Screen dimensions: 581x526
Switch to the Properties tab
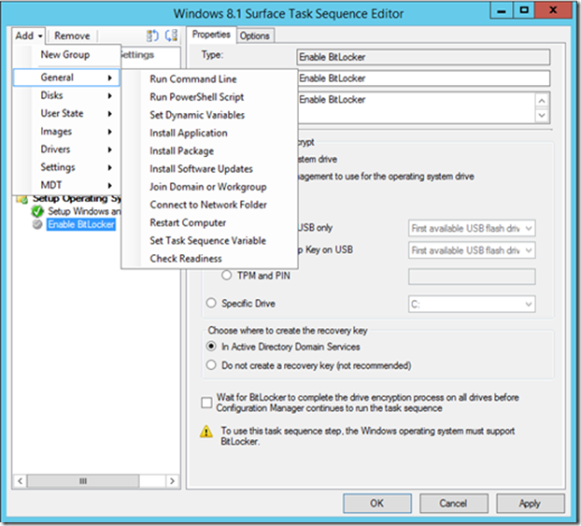click(211, 35)
